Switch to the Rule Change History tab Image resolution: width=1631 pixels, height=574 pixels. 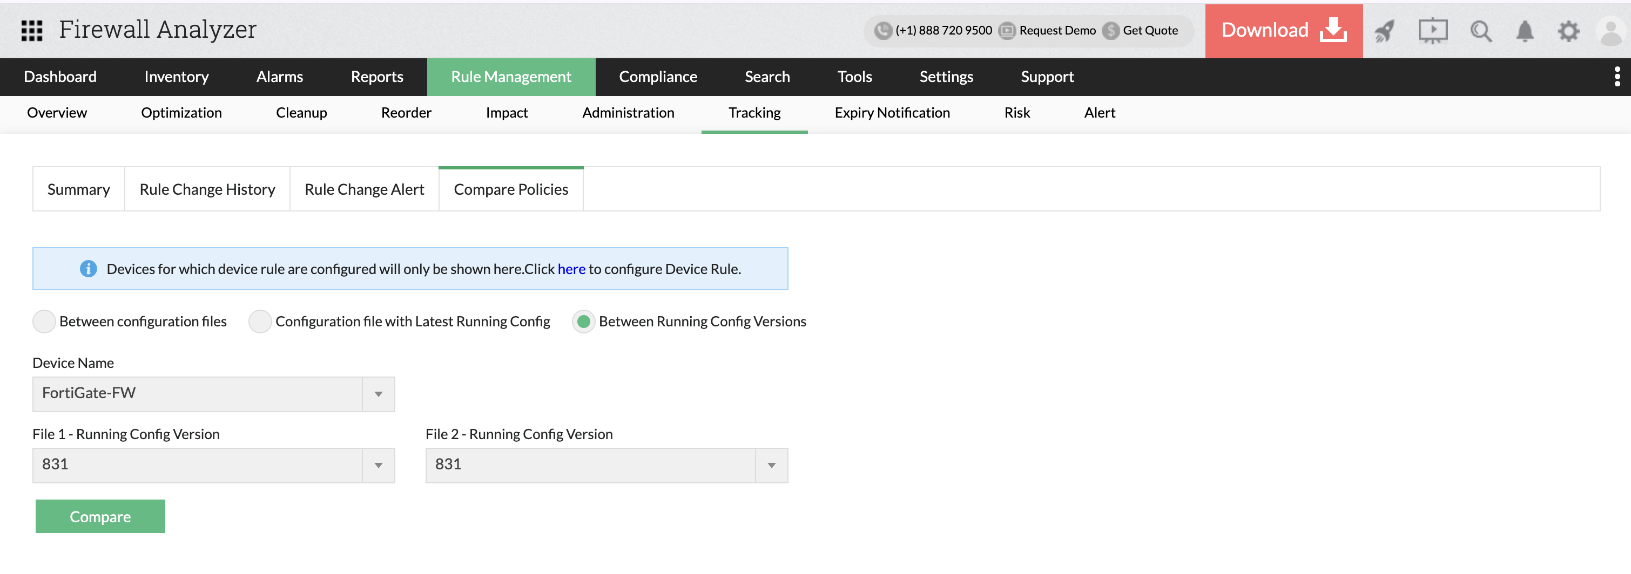[207, 188]
